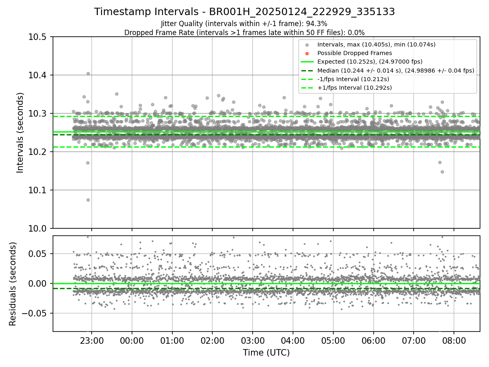Click legend entry 'Expected (10.252s), (24.97000 fps)'
This screenshot has width=489, height=367.
pos(370,62)
